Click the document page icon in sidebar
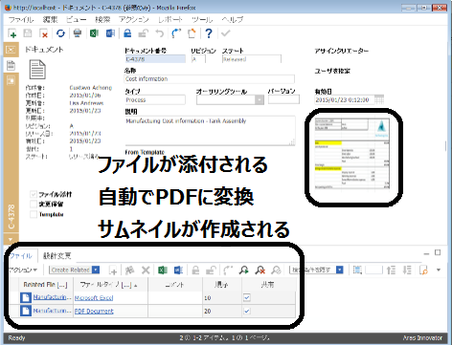Screen dimensions: 452x345 tap(11, 65)
